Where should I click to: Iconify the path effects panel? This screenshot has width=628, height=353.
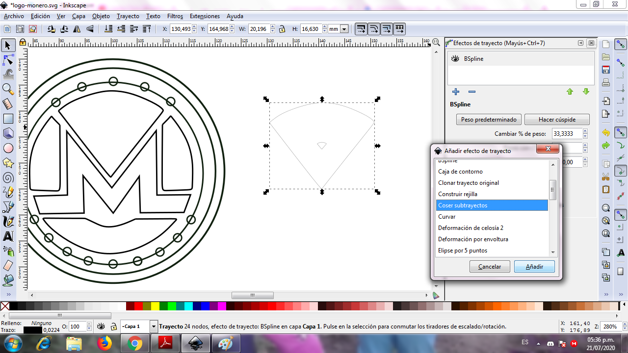(581, 43)
